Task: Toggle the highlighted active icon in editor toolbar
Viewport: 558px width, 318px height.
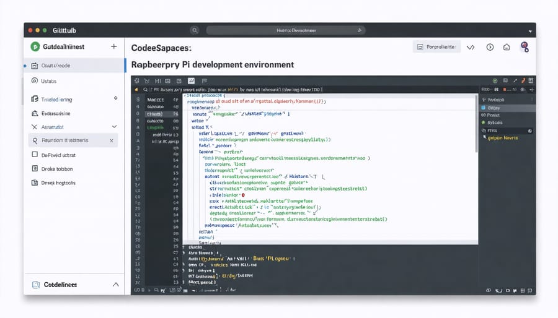Action: coord(191,81)
